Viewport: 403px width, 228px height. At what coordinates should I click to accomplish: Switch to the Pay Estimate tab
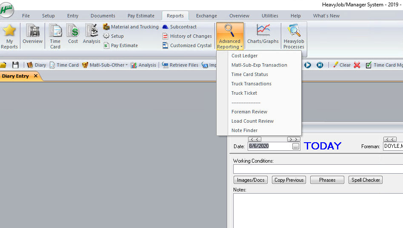141,16
